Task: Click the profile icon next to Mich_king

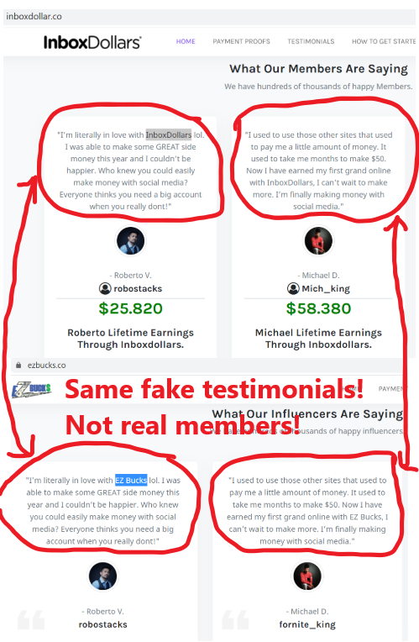Action: (293, 289)
